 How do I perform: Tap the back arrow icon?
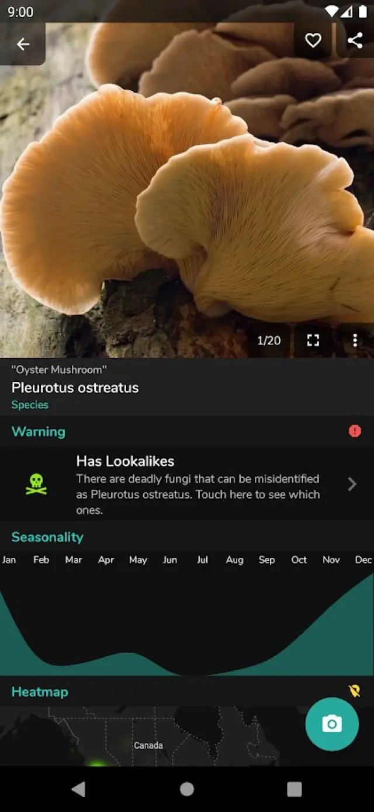point(23,44)
